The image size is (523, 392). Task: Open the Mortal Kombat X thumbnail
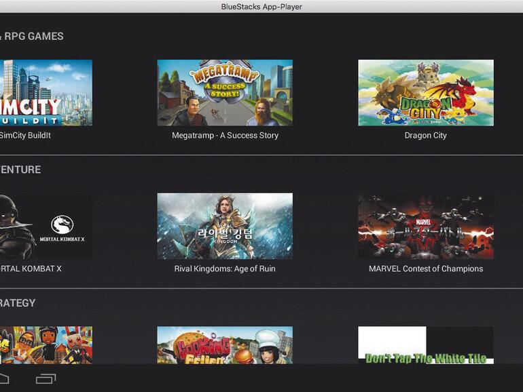click(x=46, y=226)
